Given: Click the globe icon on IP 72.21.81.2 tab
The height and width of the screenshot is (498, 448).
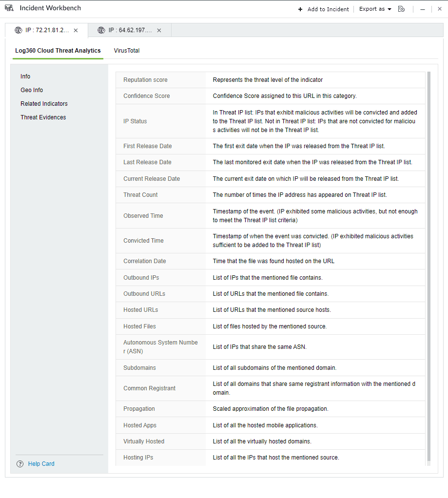Looking at the screenshot, I should click(19, 30).
